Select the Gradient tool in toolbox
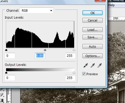 (2, 100)
